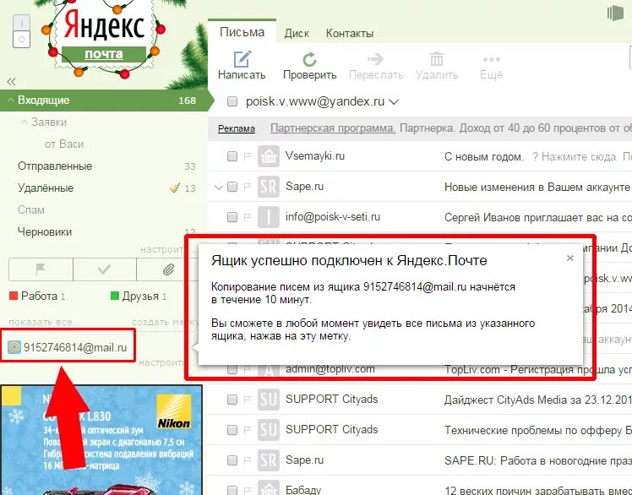Switch to the Контакты tab

pyautogui.click(x=350, y=33)
